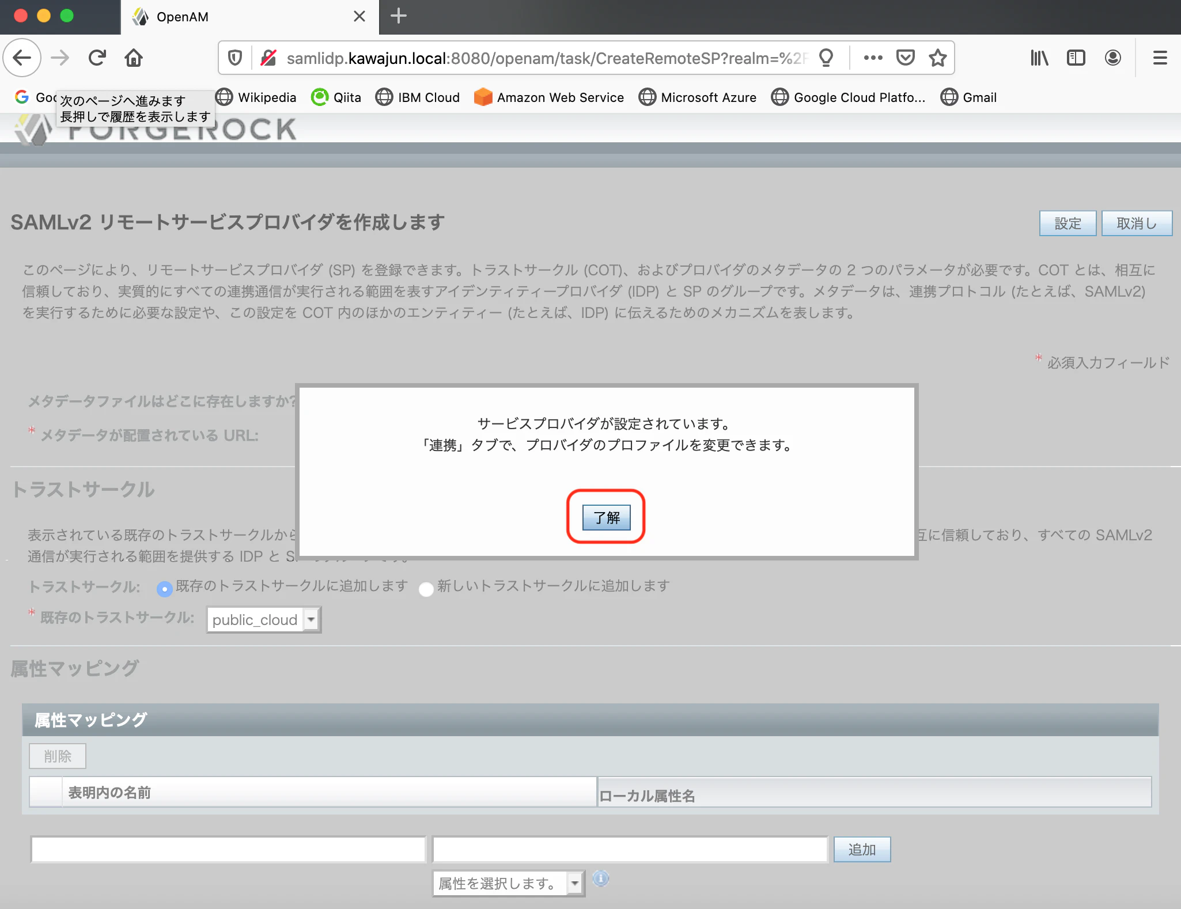Viewport: 1181px width, 909px height.
Task: Click the local attribute name input field
Action: pyautogui.click(x=630, y=850)
